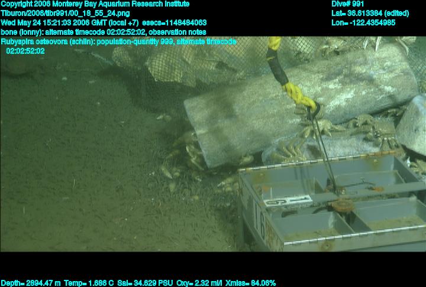Select the 'Dive# 991' label
The image size is (426, 287).
click(347, 4)
